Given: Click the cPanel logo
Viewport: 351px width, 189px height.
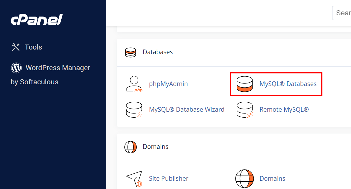Looking at the screenshot, I should click(x=37, y=19).
